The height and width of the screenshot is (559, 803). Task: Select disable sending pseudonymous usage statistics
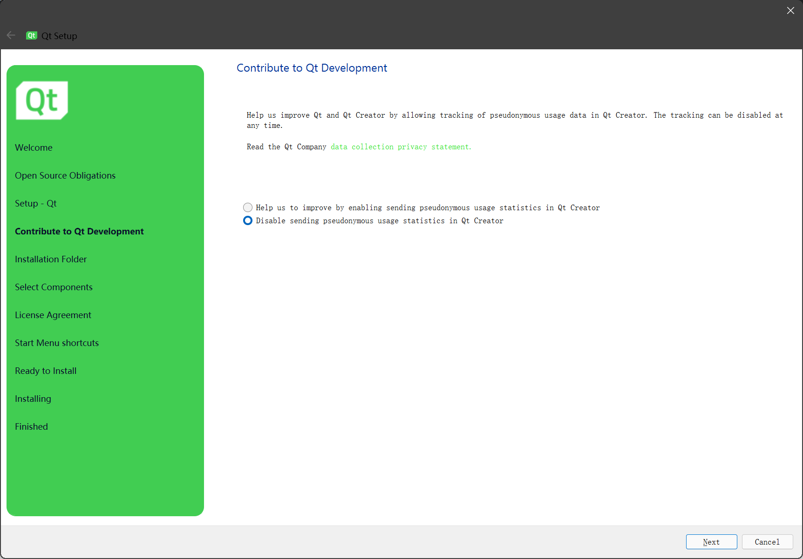(247, 220)
